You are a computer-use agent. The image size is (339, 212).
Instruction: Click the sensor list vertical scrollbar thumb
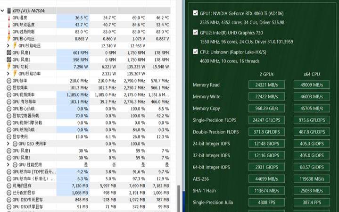(179, 199)
